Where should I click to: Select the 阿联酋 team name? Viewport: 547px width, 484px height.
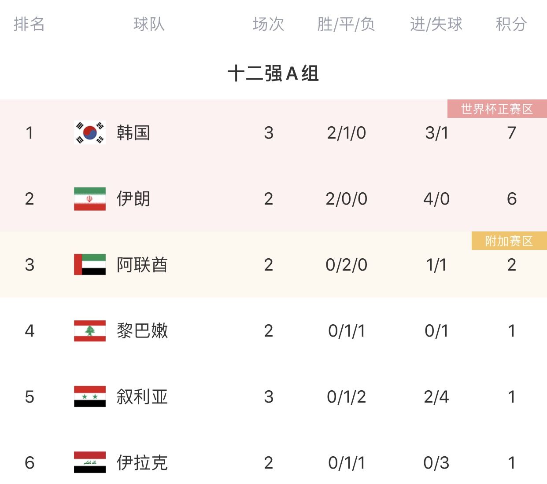pyautogui.click(x=142, y=265)
